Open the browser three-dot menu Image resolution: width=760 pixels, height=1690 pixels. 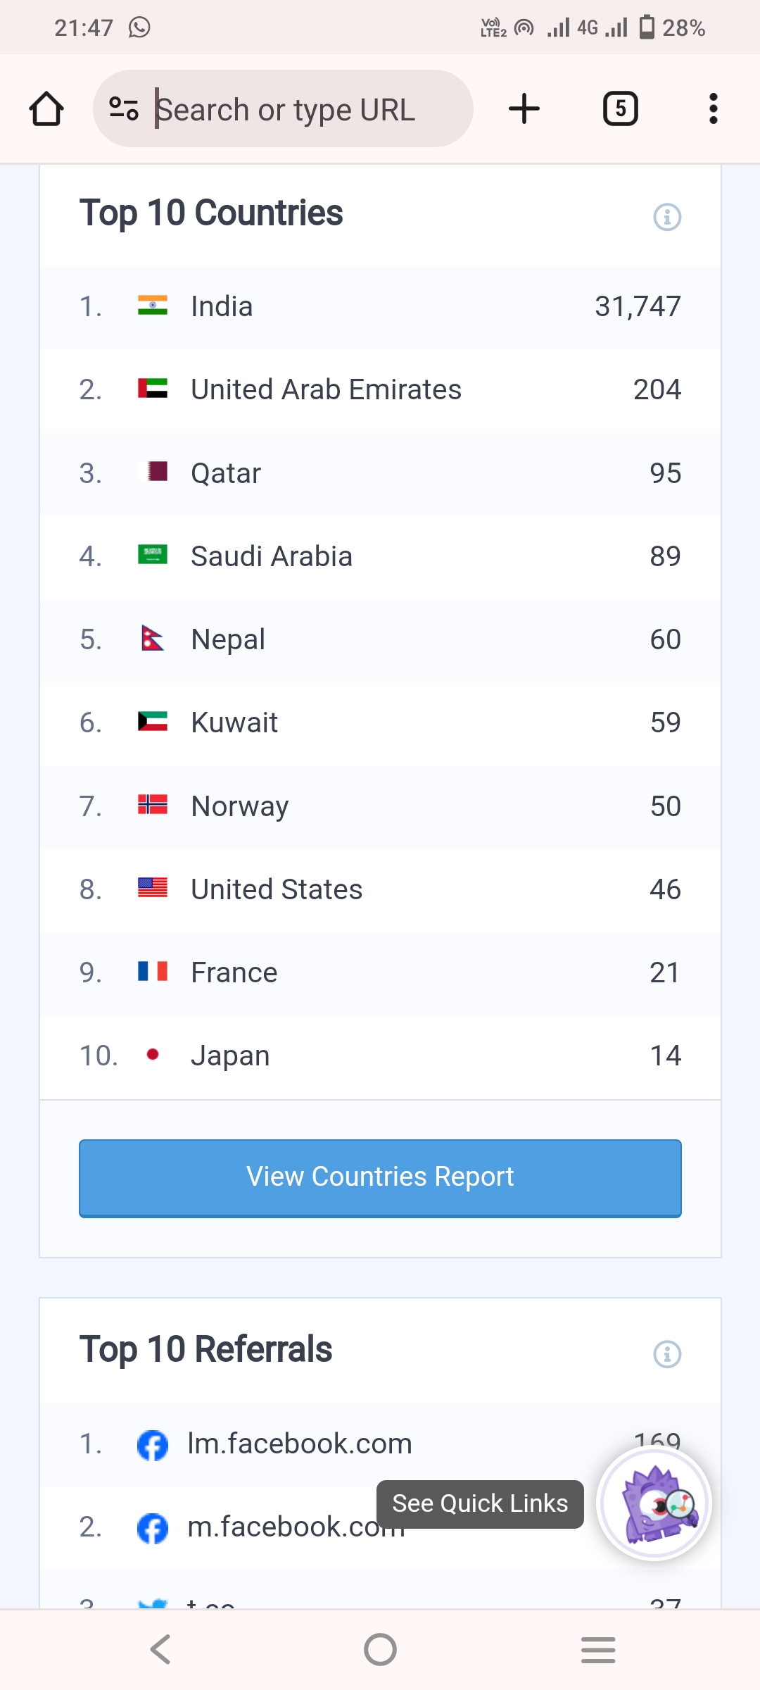point(714,109)
